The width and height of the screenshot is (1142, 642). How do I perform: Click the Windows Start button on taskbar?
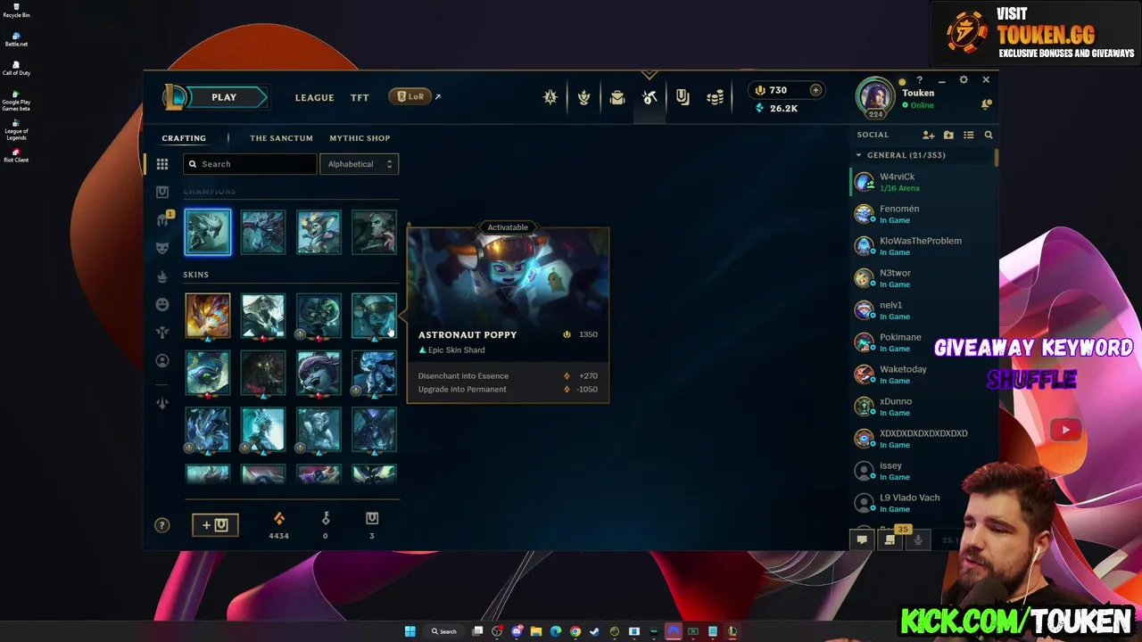[x=410, y=631]
